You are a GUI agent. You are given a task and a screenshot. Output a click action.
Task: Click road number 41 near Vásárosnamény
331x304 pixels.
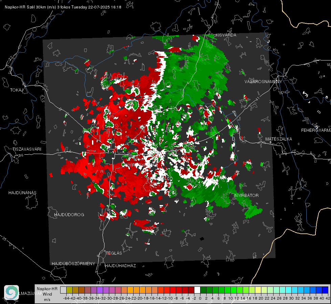257,99
